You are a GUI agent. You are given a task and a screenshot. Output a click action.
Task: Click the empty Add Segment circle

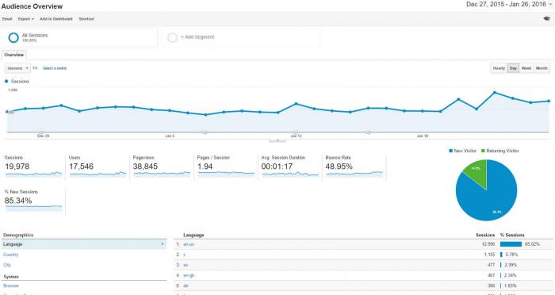[172, 37]
